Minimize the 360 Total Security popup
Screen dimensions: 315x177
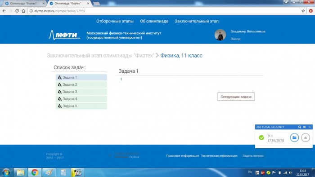pos(310,127)
